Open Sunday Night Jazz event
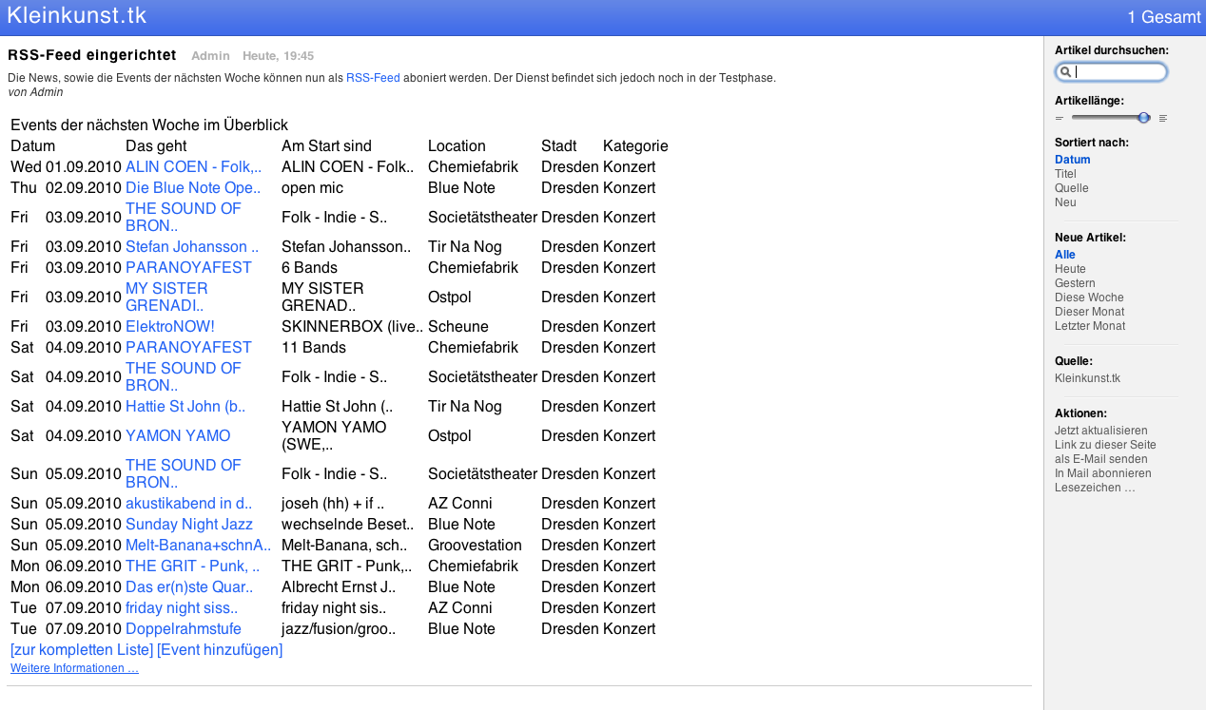1206x710 pixels. coord(189,524)
